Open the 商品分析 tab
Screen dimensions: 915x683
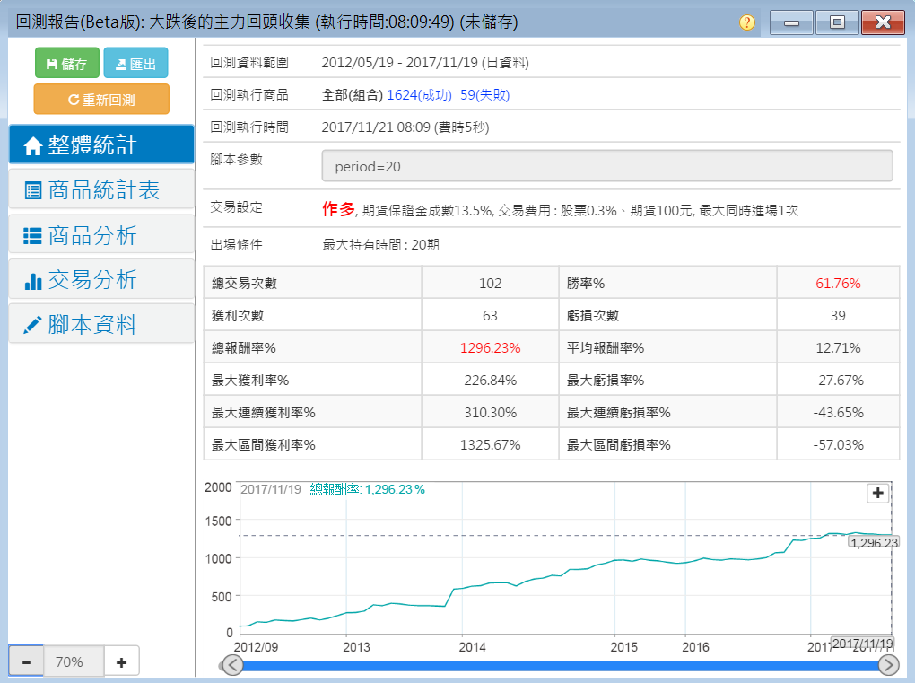[x=101, y=235]
